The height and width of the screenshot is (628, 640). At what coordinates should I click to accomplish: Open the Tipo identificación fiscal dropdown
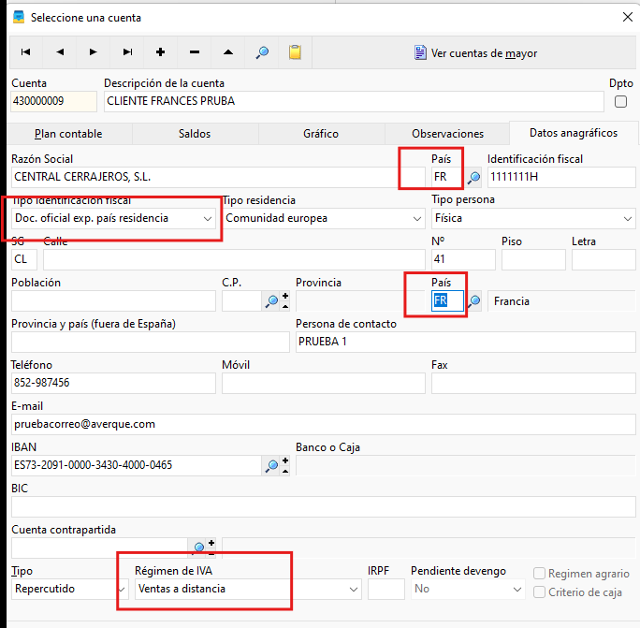(x=114, y=218)
